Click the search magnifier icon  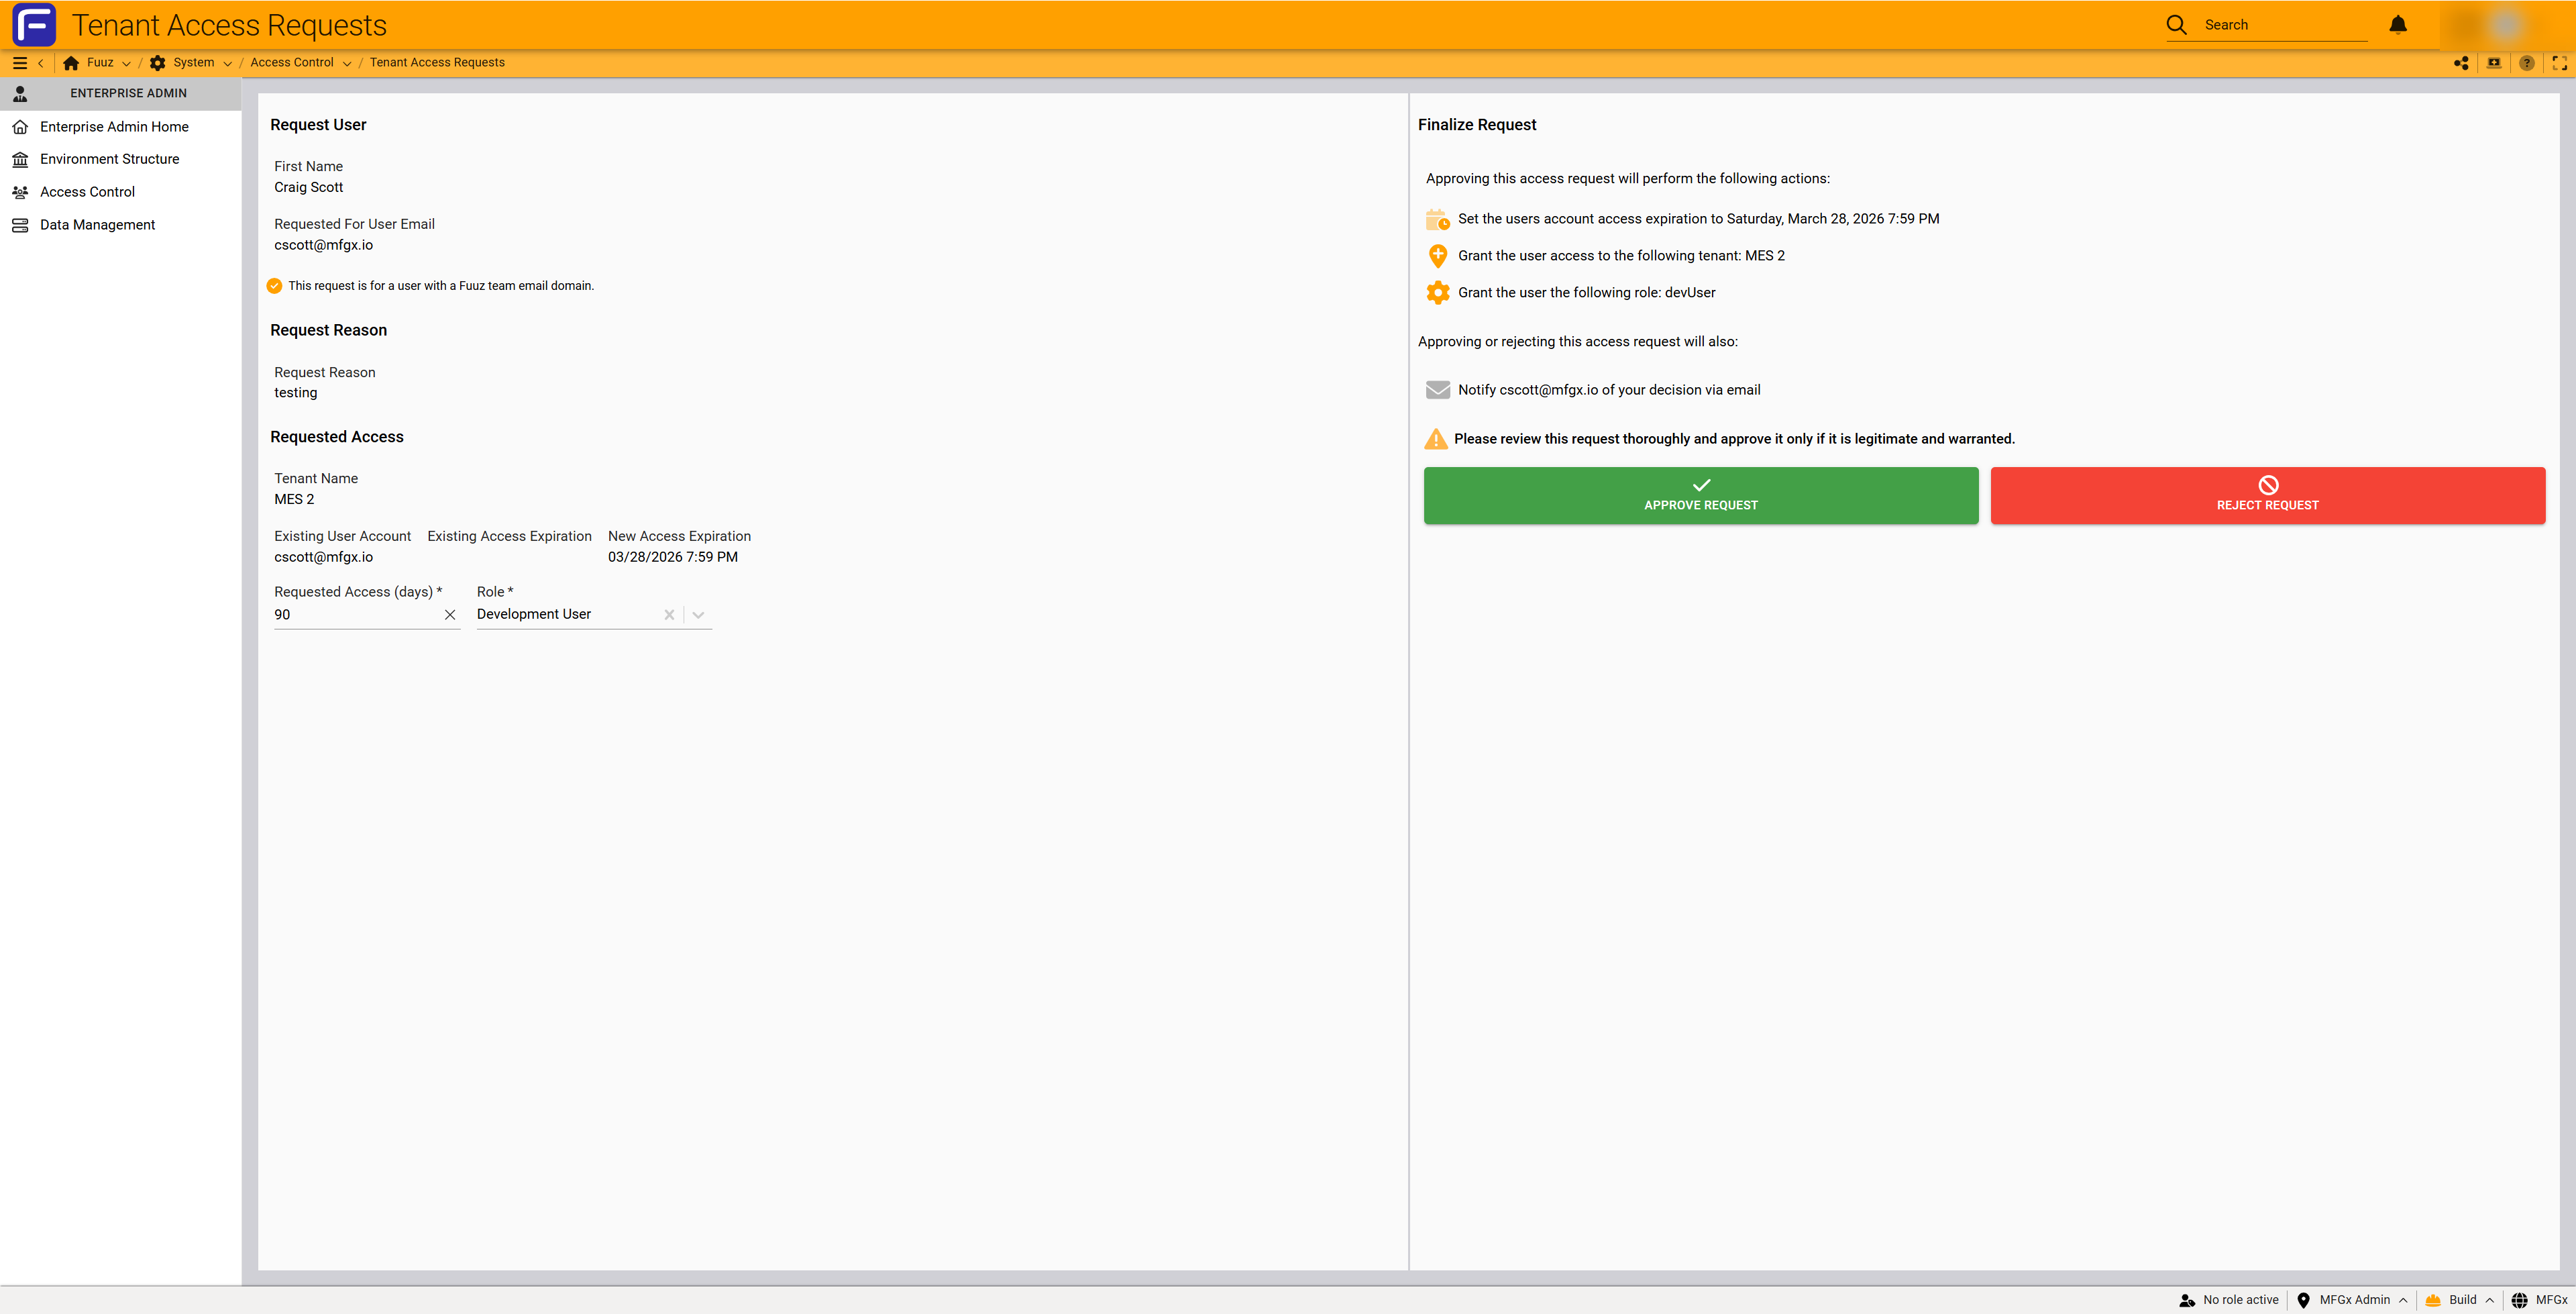2177,25
